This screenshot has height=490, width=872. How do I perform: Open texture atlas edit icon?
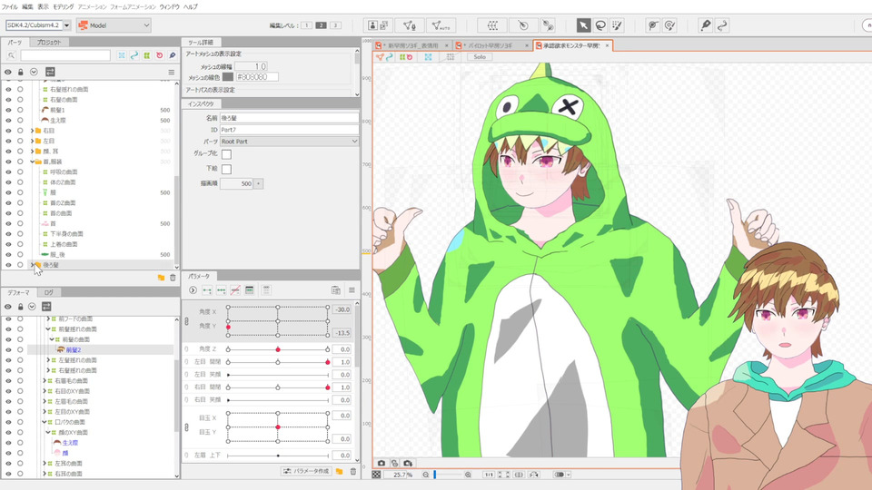pos(378,25)
